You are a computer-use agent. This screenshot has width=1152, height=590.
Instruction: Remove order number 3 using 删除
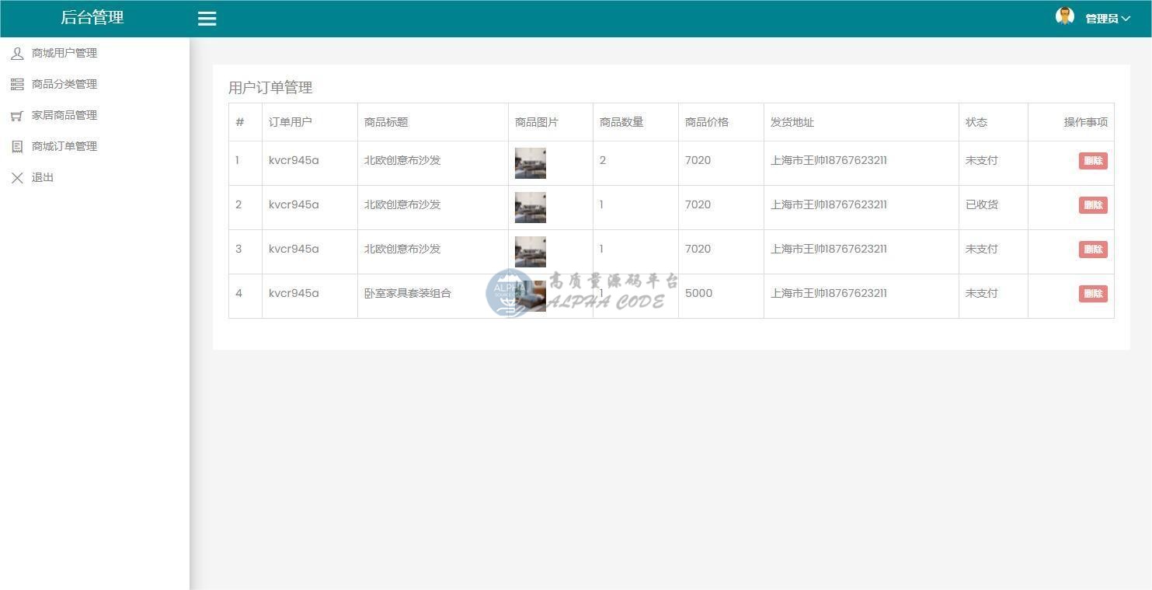point(1092,250)
